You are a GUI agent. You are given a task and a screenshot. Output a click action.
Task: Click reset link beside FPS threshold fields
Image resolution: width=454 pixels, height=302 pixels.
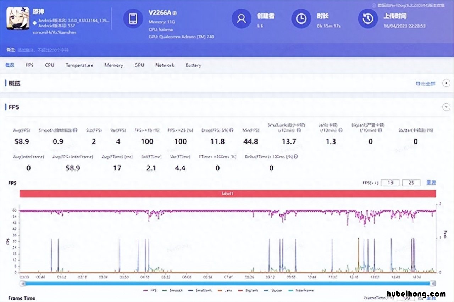pos(431,183)
